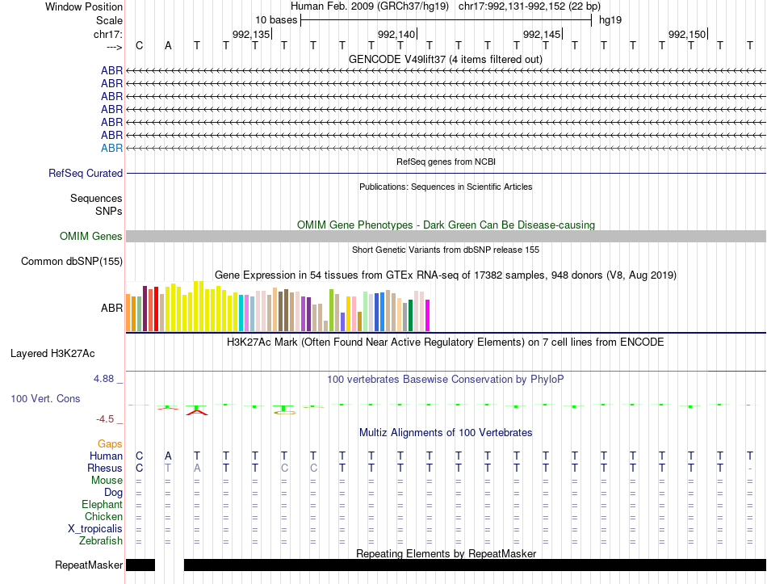Click the Zebrafish species label

pyautogui.click(x=101, y=541)
